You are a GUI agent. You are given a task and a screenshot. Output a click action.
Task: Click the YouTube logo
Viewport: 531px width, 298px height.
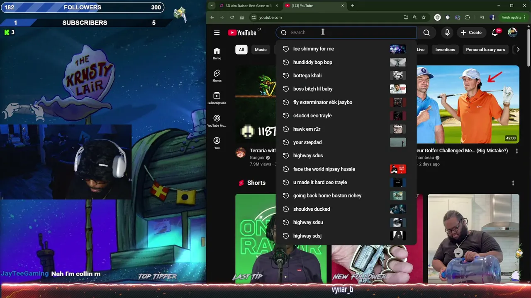(x=242, y=33)
